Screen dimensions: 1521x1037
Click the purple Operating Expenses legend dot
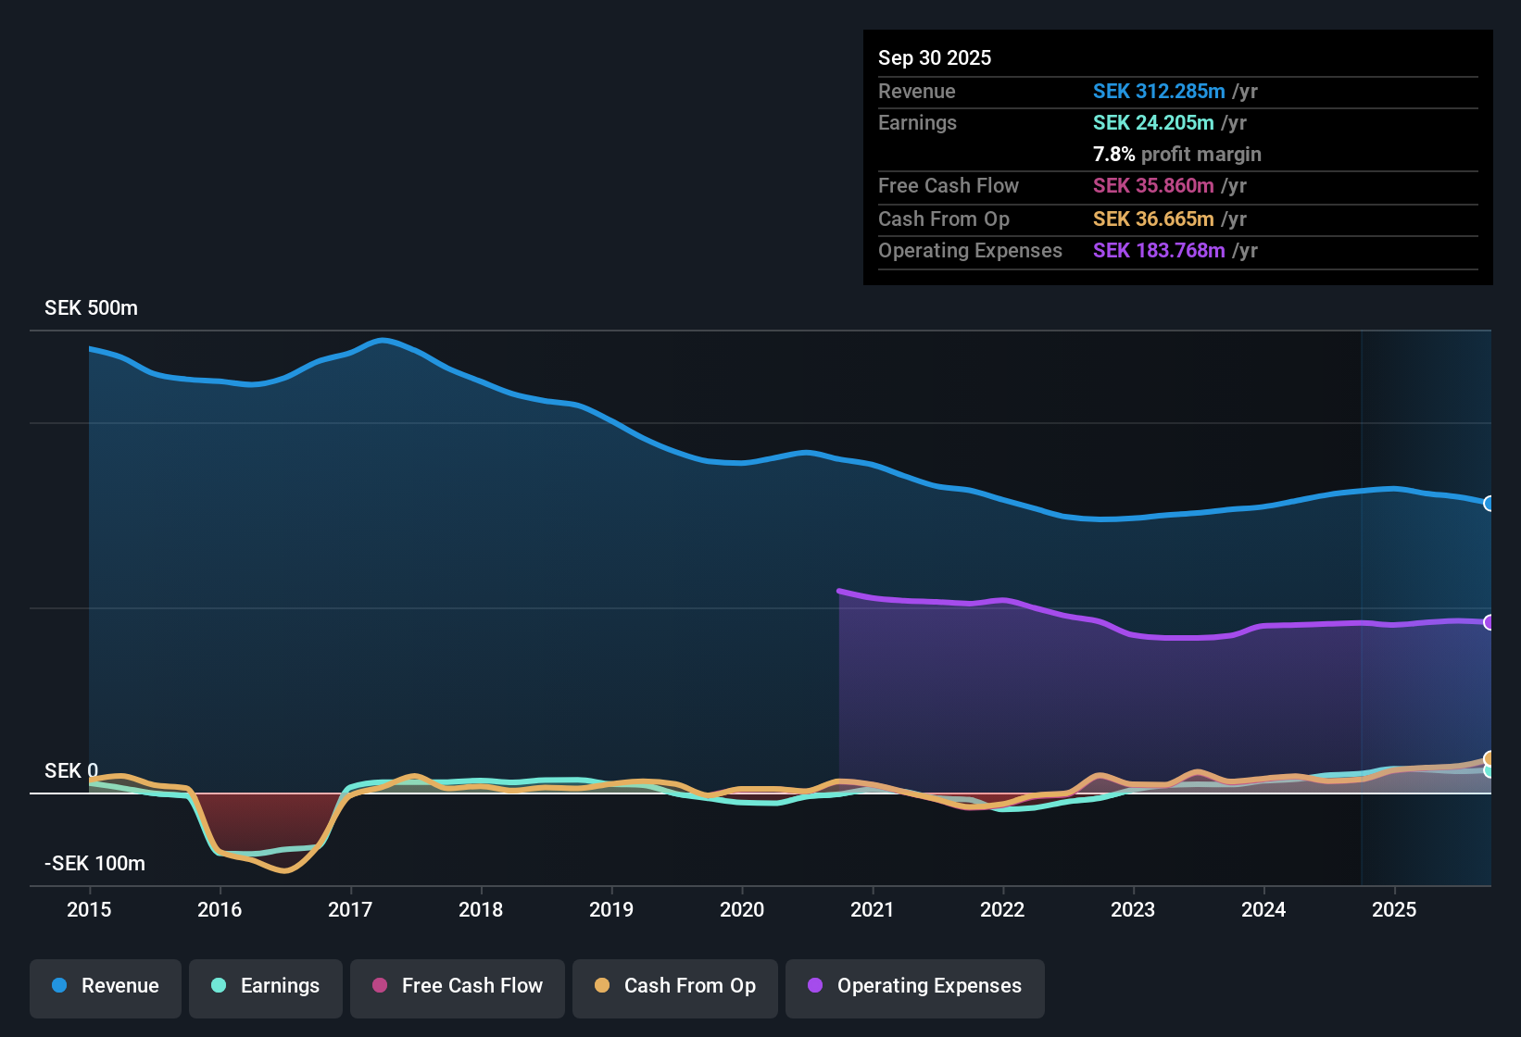click(x=815, y=986)
